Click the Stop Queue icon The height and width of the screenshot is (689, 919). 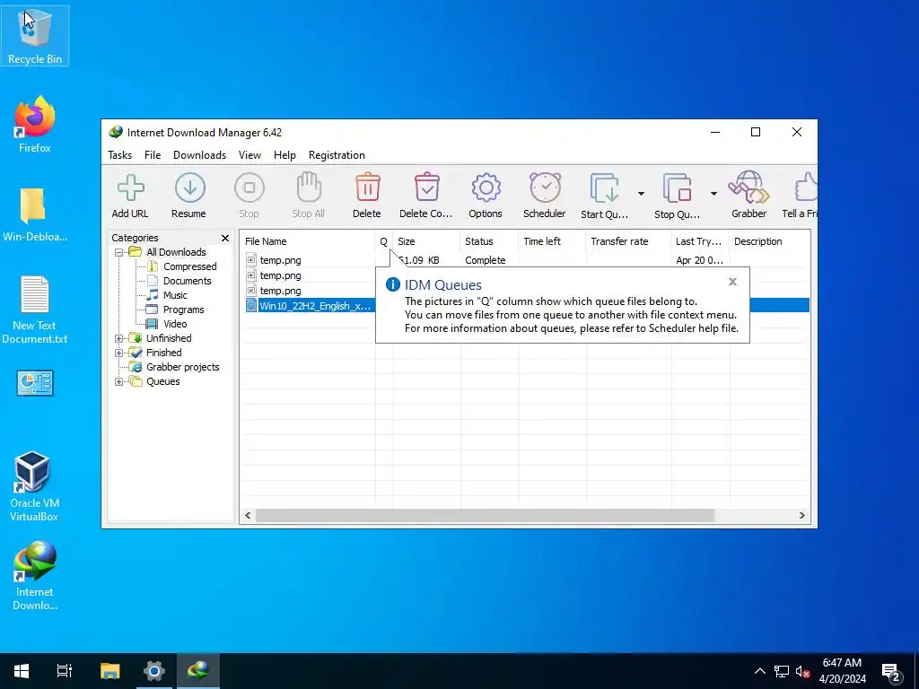pos(677,188)
